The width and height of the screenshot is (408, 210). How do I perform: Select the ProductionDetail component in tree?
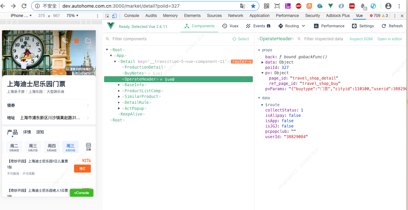pyautogui.click(x=143, y=67)
